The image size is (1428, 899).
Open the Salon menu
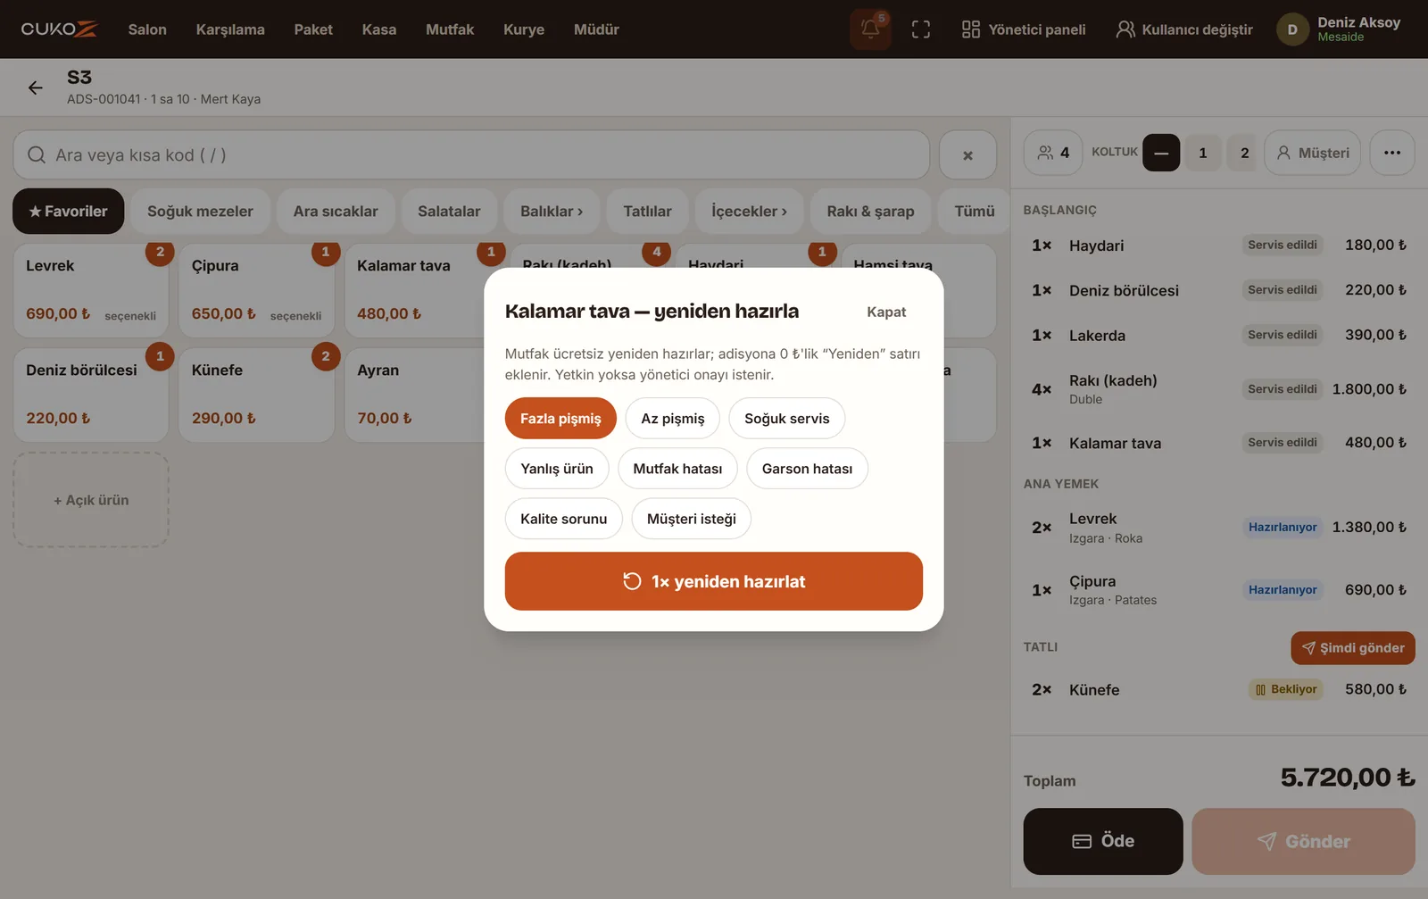(147, 29)
